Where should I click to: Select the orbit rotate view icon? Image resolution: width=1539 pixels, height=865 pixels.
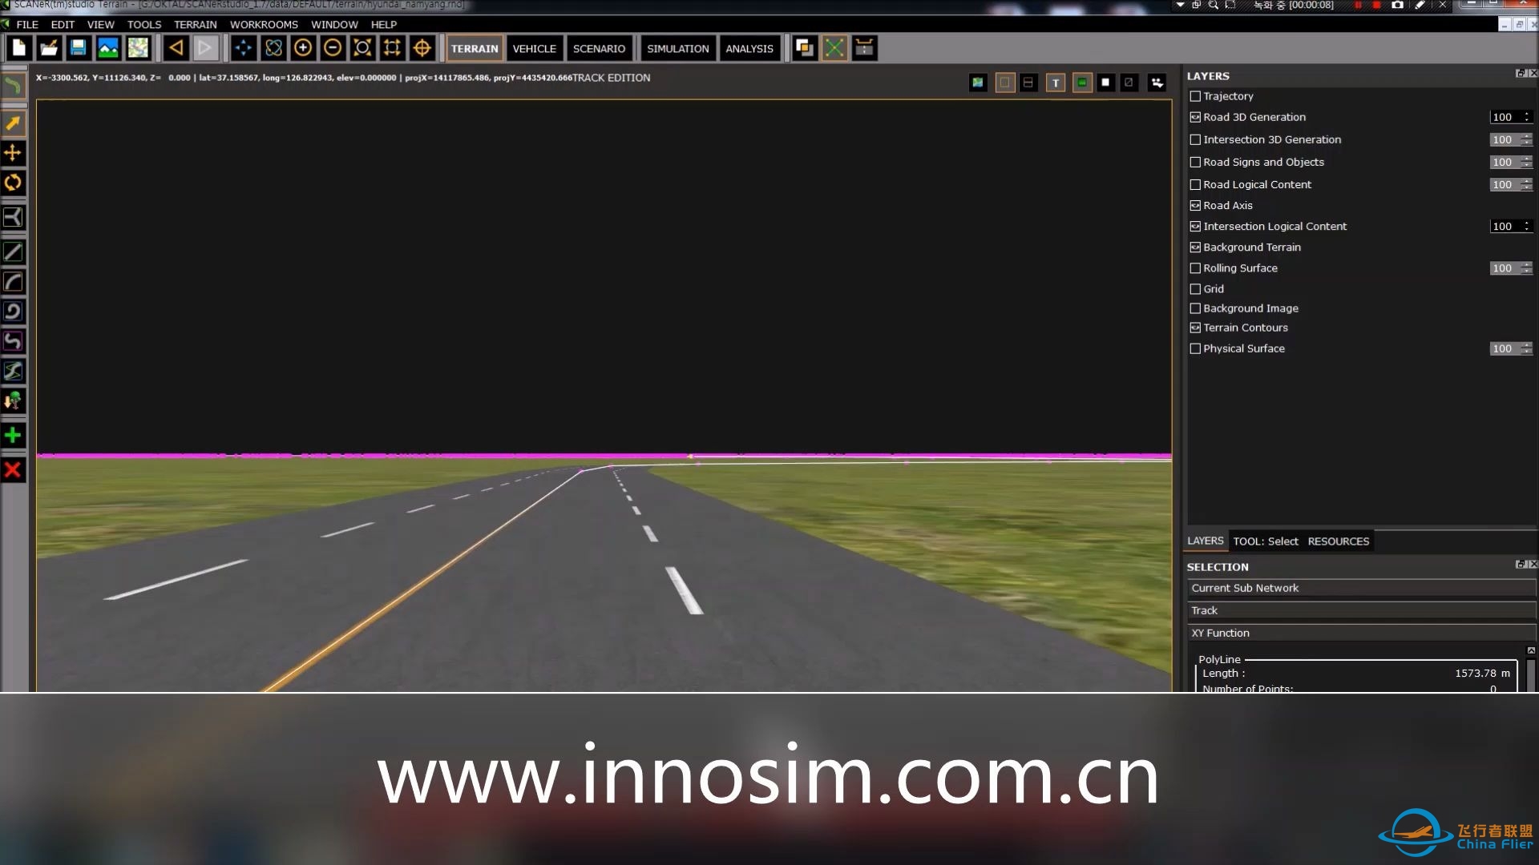coord(273,48)
